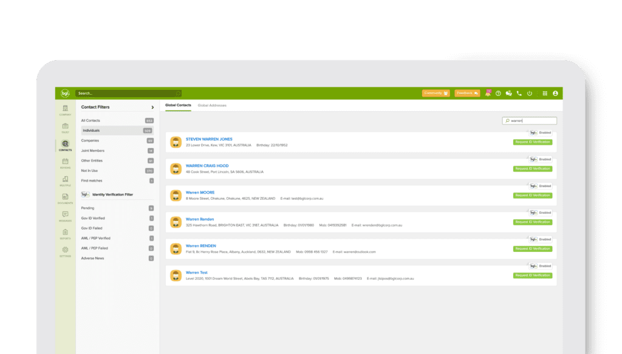The width and height of the screenshot is (622, 354).
Task: Switch to the Global Addresses tab
Action: pos(212,104)
